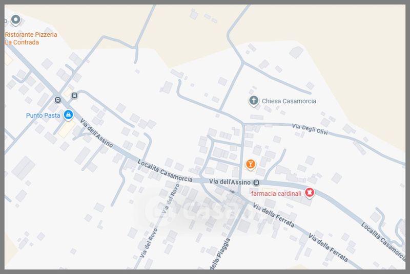This screenshot has width=410, height=274.
Task: Select the left bus stop icon above Punto Pasta
Action: coord(57,99)
